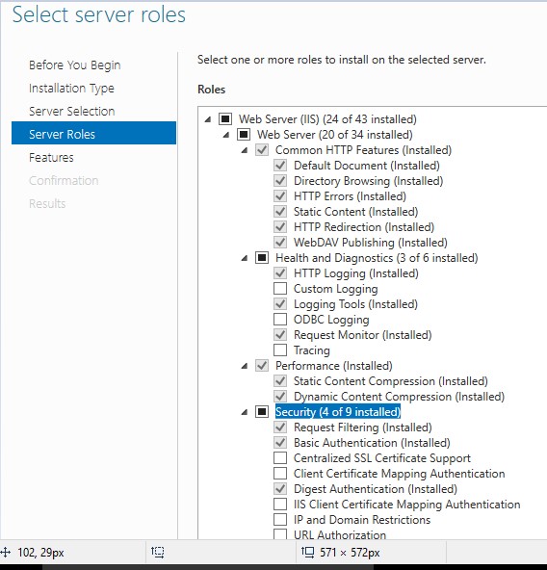Collapse the Web Server (IIS) tree node

click(208, 119)
